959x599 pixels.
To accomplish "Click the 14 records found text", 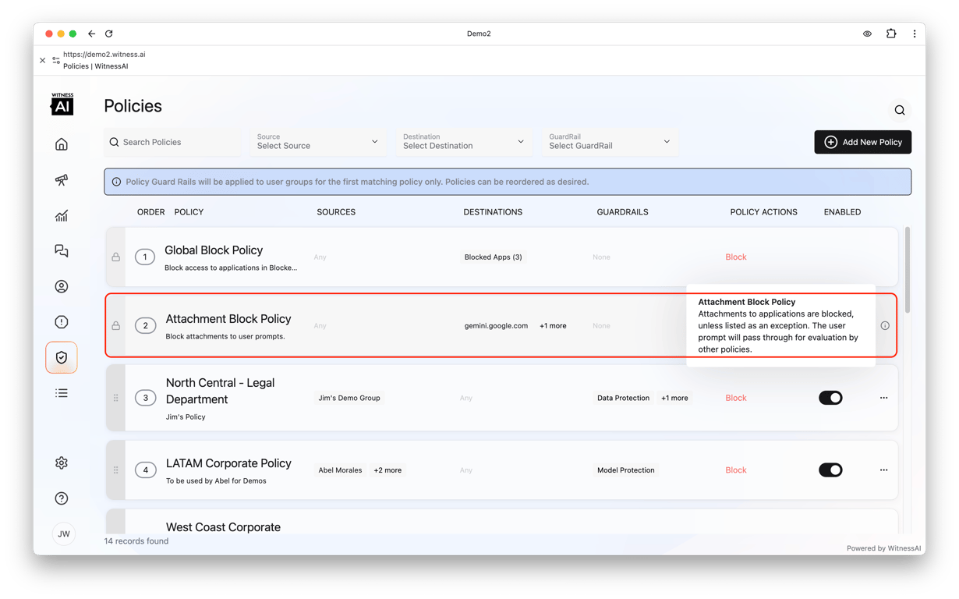I will 136,541.
